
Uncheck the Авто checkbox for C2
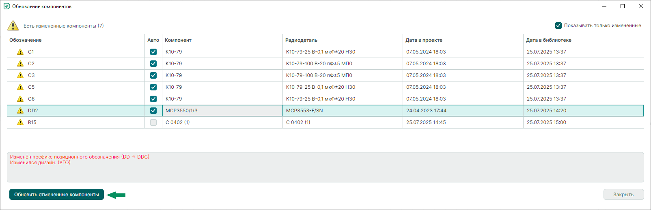153,64
